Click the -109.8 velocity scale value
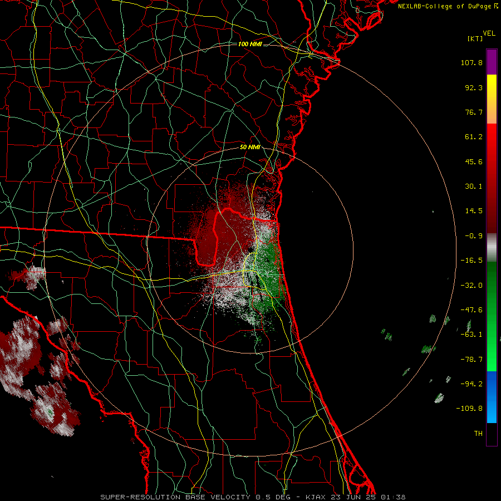 [x=470, y=409]
